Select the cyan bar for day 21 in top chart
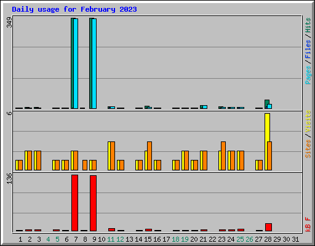The height and width of the screenshot is (246, 315). (205, 107)
